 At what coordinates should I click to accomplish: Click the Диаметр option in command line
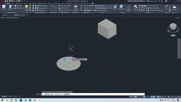(67, 94)
